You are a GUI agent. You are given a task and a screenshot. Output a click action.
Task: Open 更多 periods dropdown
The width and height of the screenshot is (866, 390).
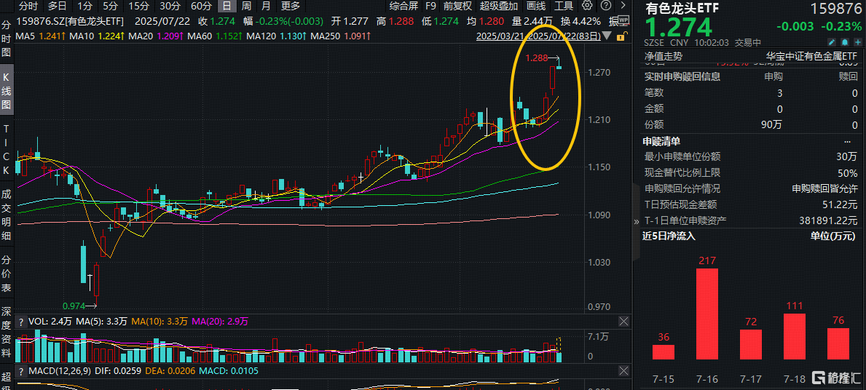291,6
